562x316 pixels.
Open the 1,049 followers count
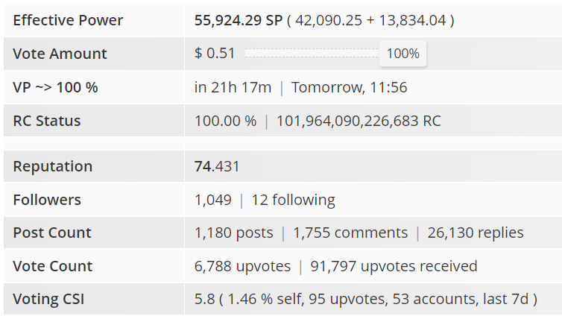pyautogui.click(x=211, y=200)
